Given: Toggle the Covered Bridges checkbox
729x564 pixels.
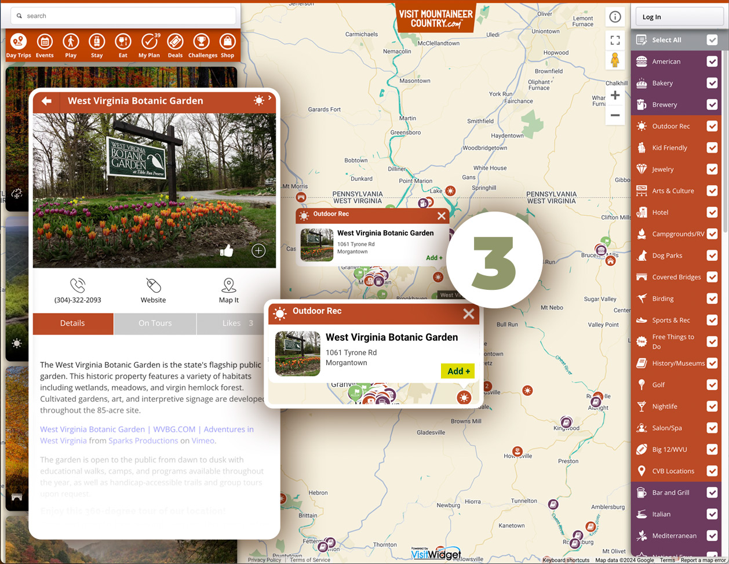Looking at the screenshot, I should (712, 277).
